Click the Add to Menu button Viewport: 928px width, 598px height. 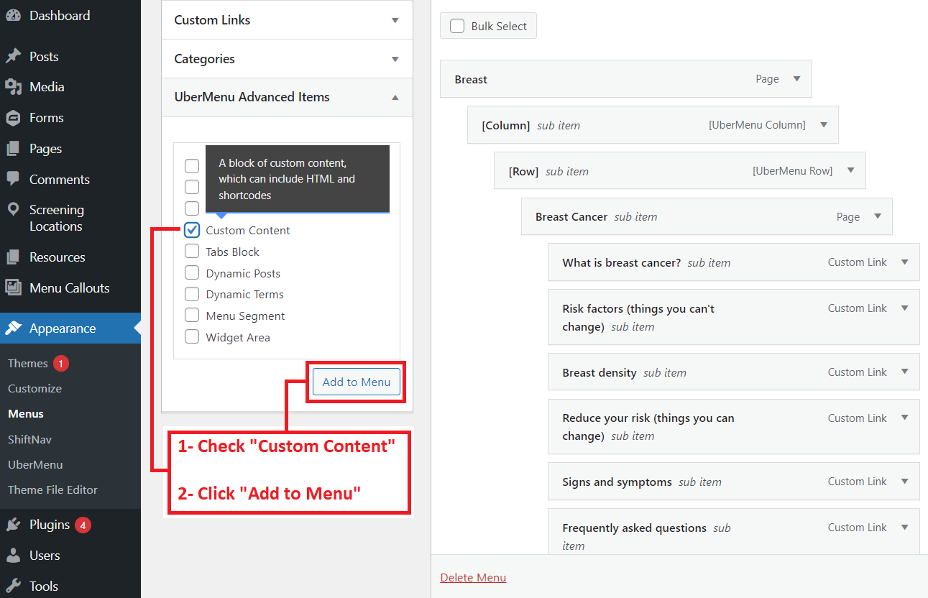[x=357, y=382]
